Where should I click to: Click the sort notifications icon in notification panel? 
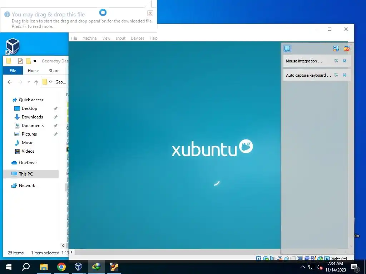(x=336, y=49)
